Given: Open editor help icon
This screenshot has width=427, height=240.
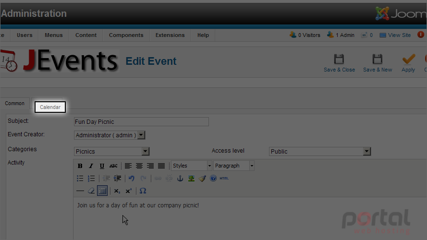Looking at the screenshot, I should [x=213, y=179].
